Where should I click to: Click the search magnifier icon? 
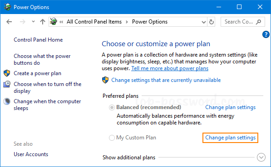pos(259,22)
